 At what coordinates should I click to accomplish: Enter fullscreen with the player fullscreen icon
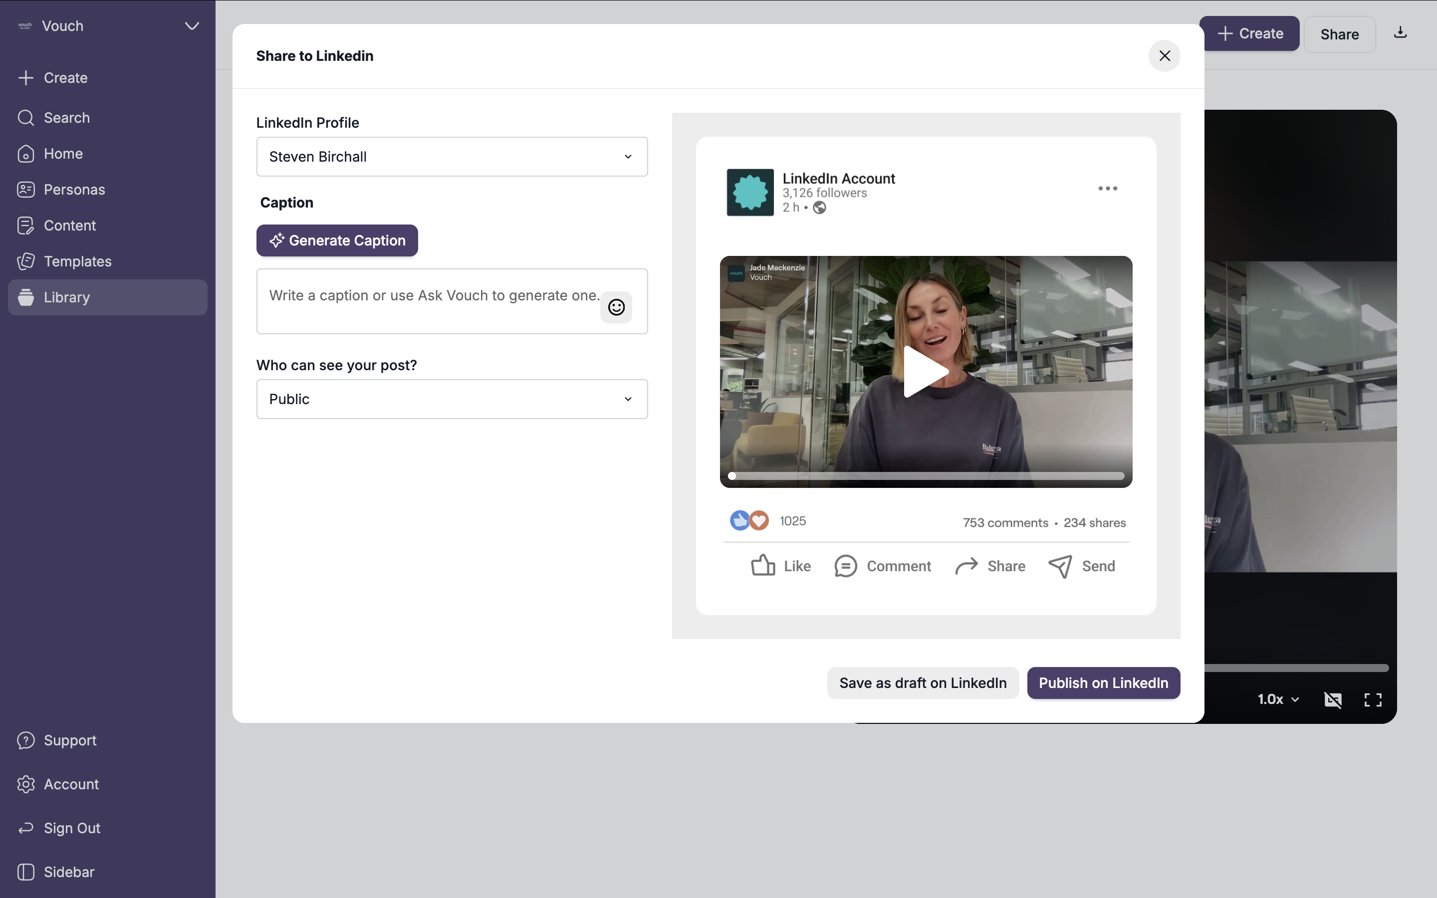[x=1373, y=699]
